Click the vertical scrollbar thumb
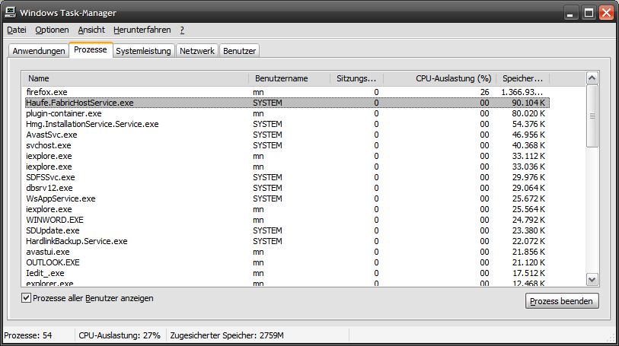 592,116
